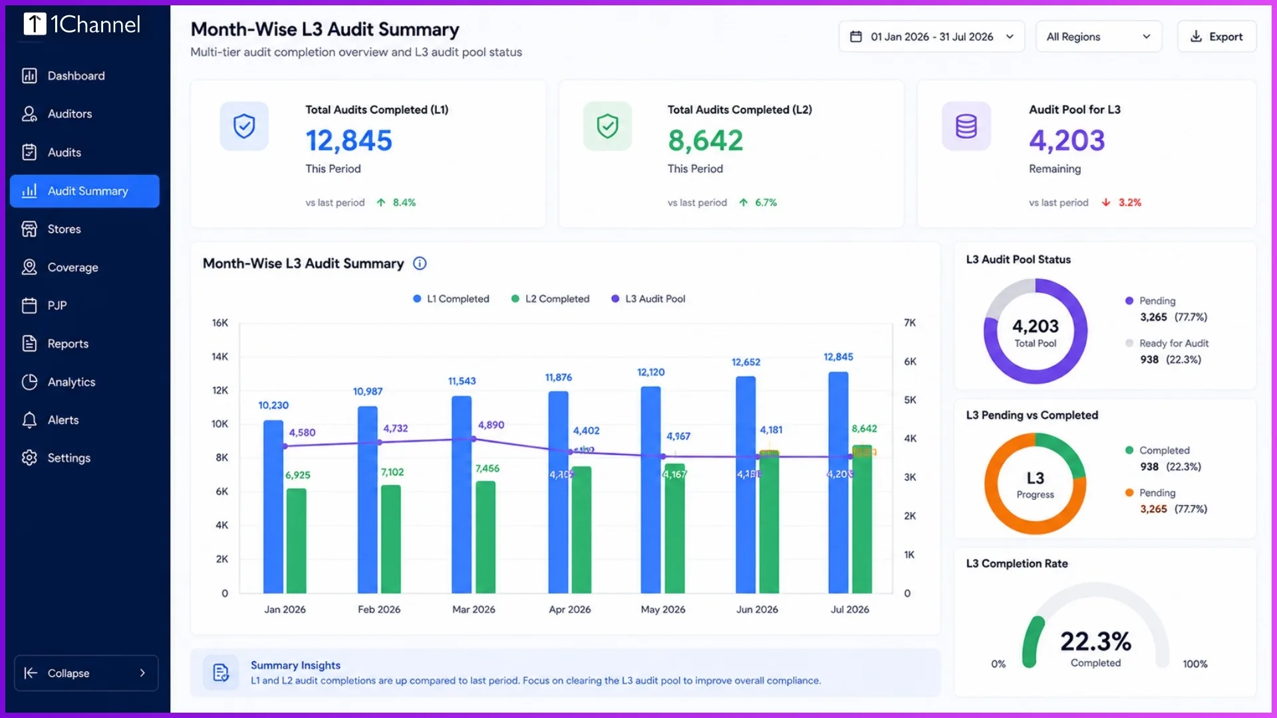Image resolution: width=1277 pixels, height=718 pixels.
Task: Click the Alerts bell icon
Action: click(29, 420)
